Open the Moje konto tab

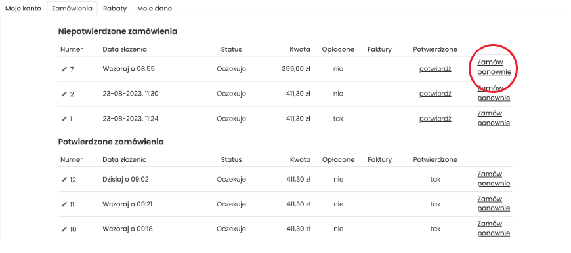(x=23, y=9)
